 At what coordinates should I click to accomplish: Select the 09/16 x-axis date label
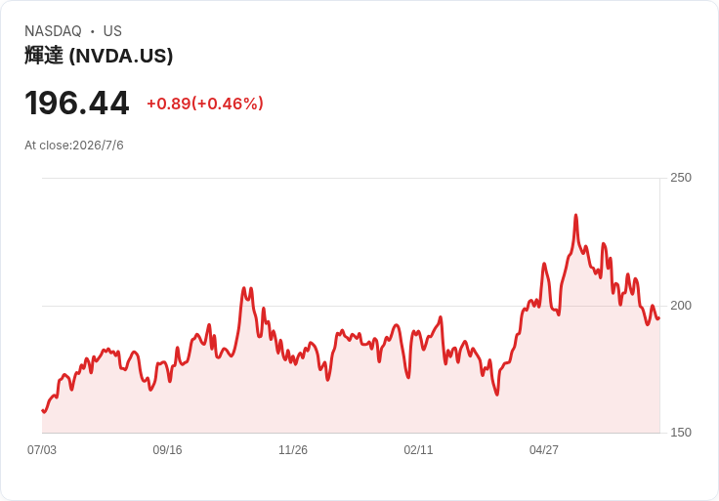[167, 449]
